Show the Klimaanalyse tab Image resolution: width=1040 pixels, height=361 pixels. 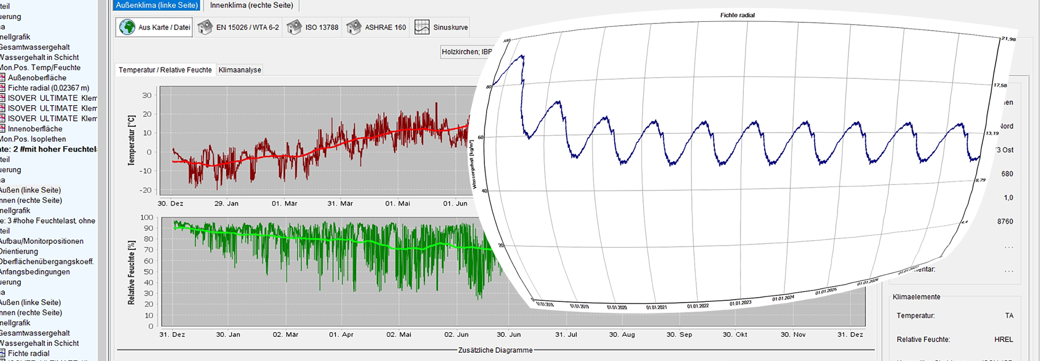tap(240, 70)
